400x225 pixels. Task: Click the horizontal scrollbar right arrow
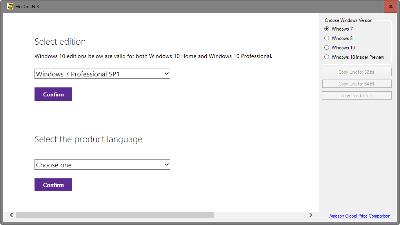click(311, 215)
